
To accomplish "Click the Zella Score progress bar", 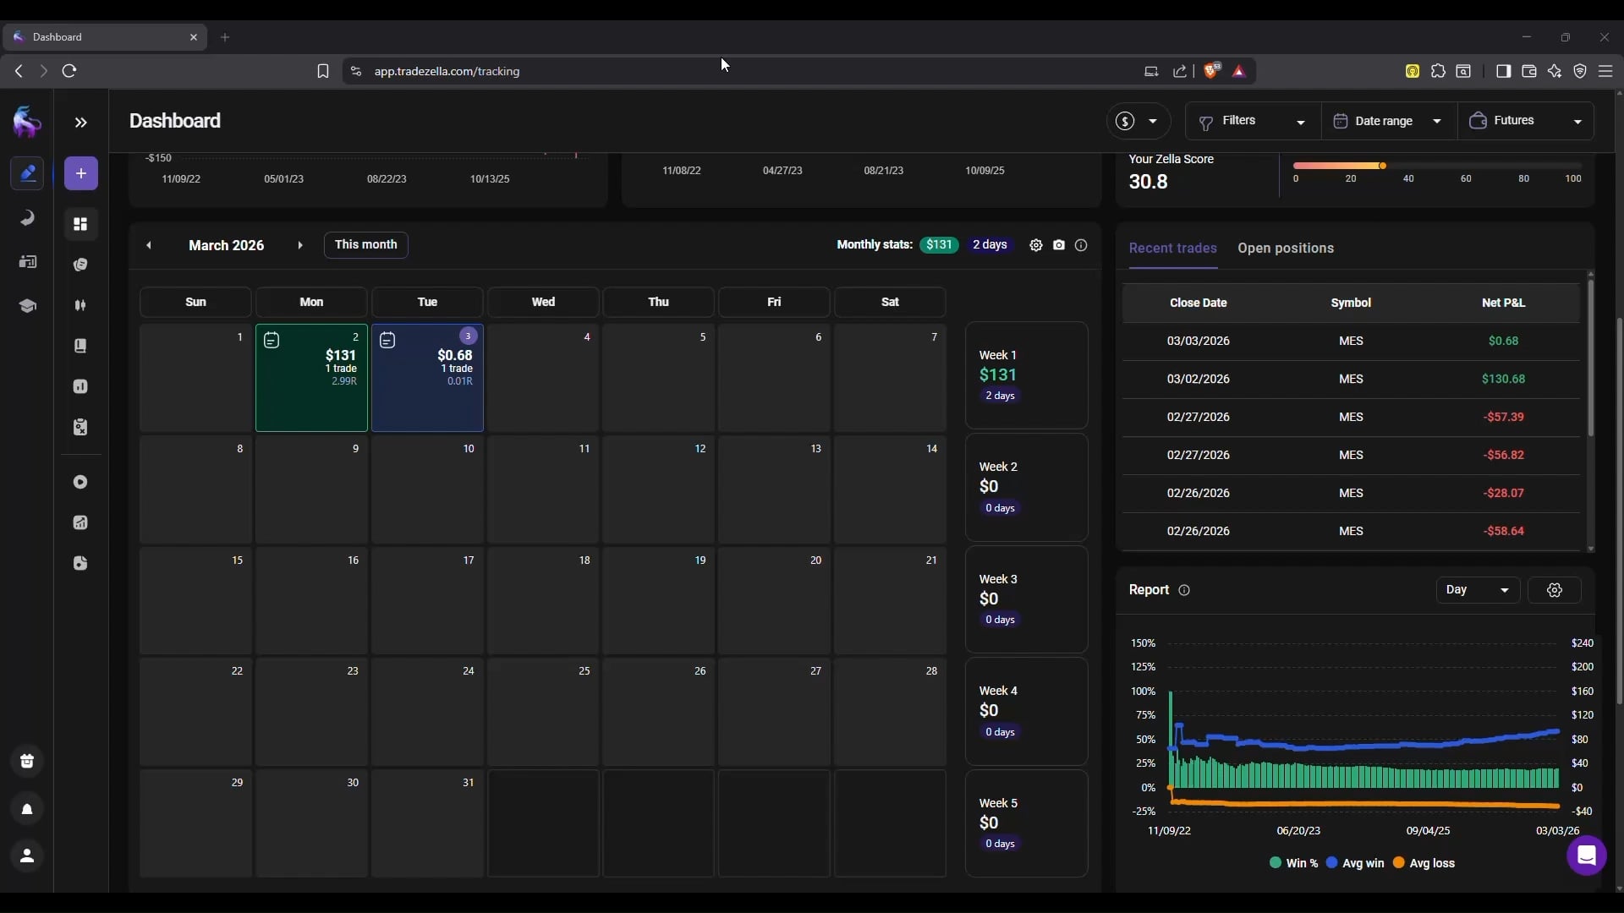I will (x=1436, y=166).
